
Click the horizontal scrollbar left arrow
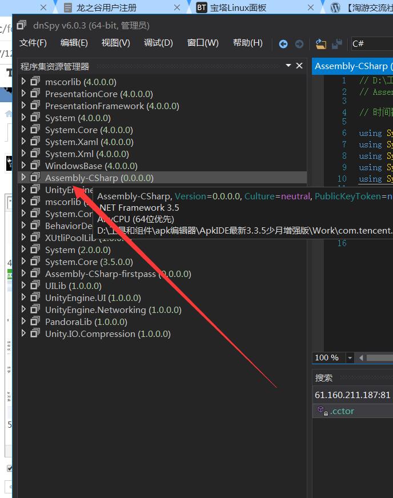[361, 358]
